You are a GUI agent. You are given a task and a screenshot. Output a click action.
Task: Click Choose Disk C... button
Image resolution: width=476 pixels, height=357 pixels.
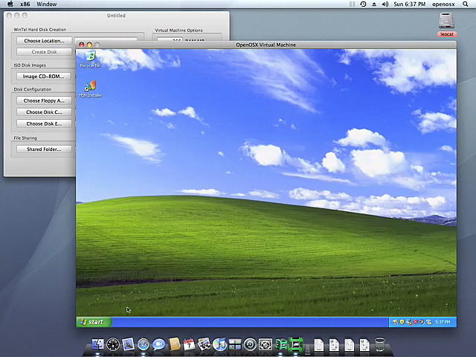pyautogui.click(x=45, y=112)
